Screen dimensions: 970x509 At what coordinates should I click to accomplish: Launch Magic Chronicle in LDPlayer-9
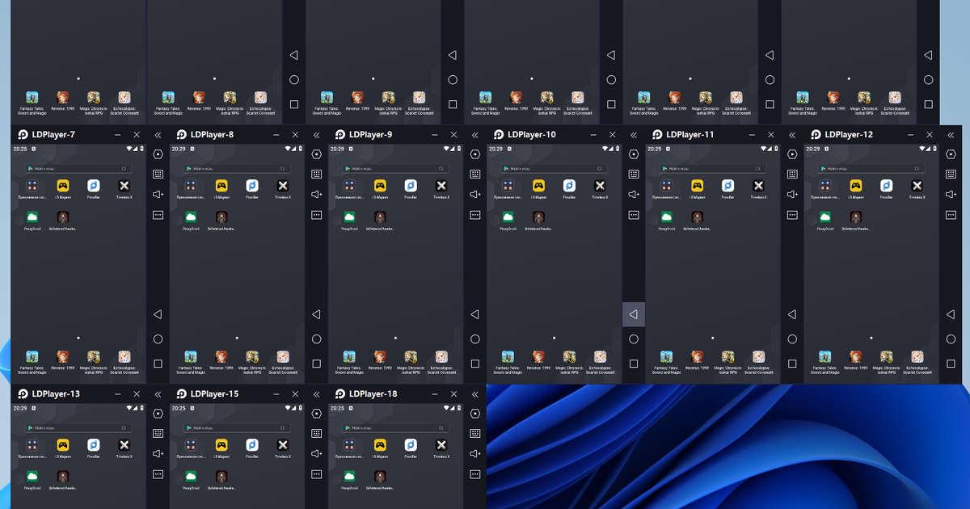411,356
